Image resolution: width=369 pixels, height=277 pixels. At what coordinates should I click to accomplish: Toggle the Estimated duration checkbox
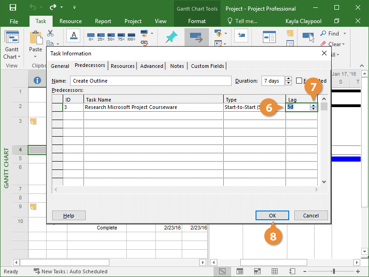click(299, 81)
